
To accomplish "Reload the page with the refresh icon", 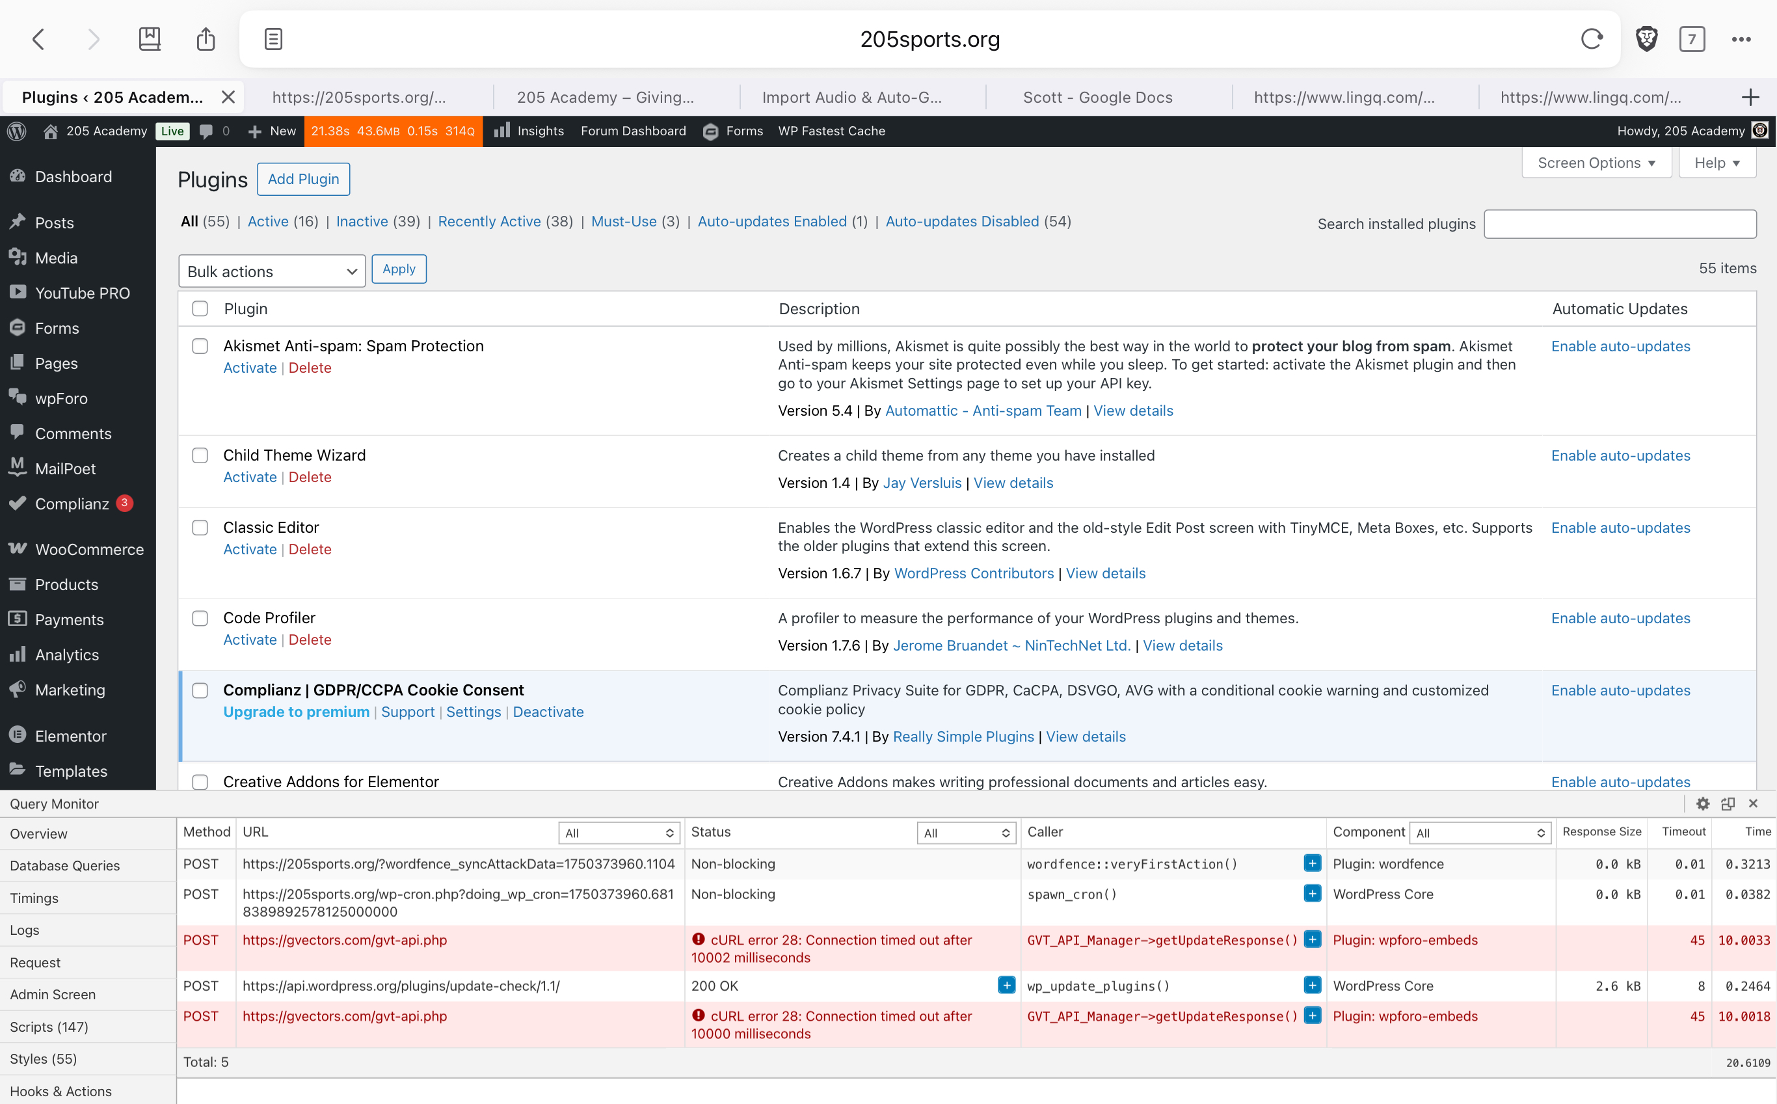I will click(1592, 38).
